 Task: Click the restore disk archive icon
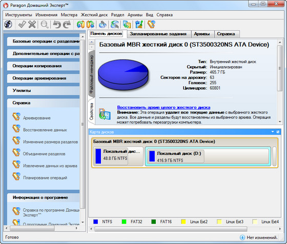[x=105, y=114]
